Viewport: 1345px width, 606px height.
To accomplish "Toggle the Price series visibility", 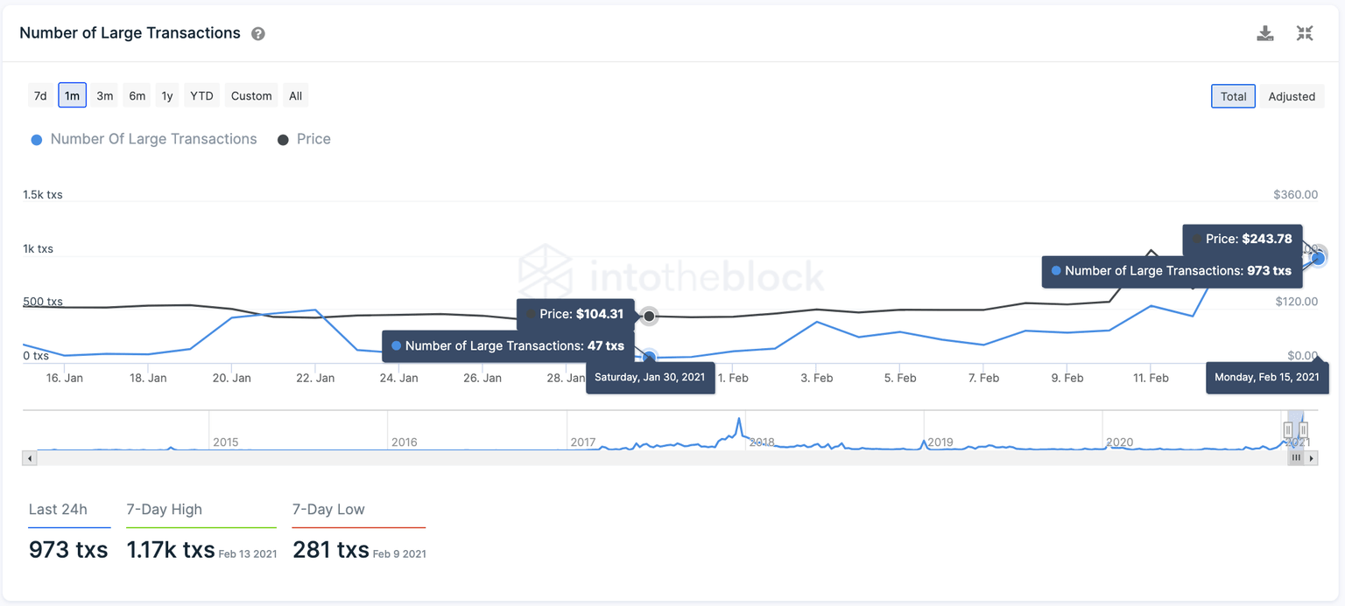I will click(304, 139).
